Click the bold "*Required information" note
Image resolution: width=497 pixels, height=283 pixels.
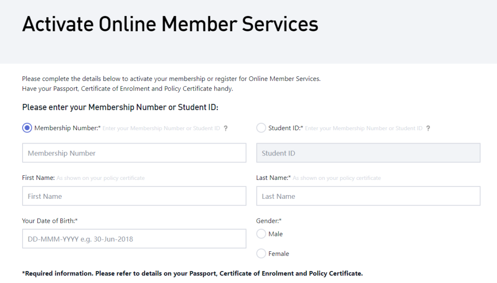click(192, 273)
